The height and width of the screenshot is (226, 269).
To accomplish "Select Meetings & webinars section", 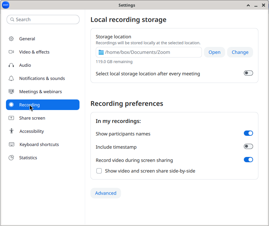I will tap(43, 92).
